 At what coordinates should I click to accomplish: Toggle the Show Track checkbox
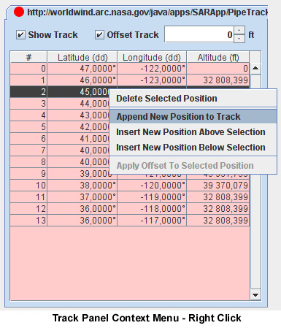coord(20,35)
